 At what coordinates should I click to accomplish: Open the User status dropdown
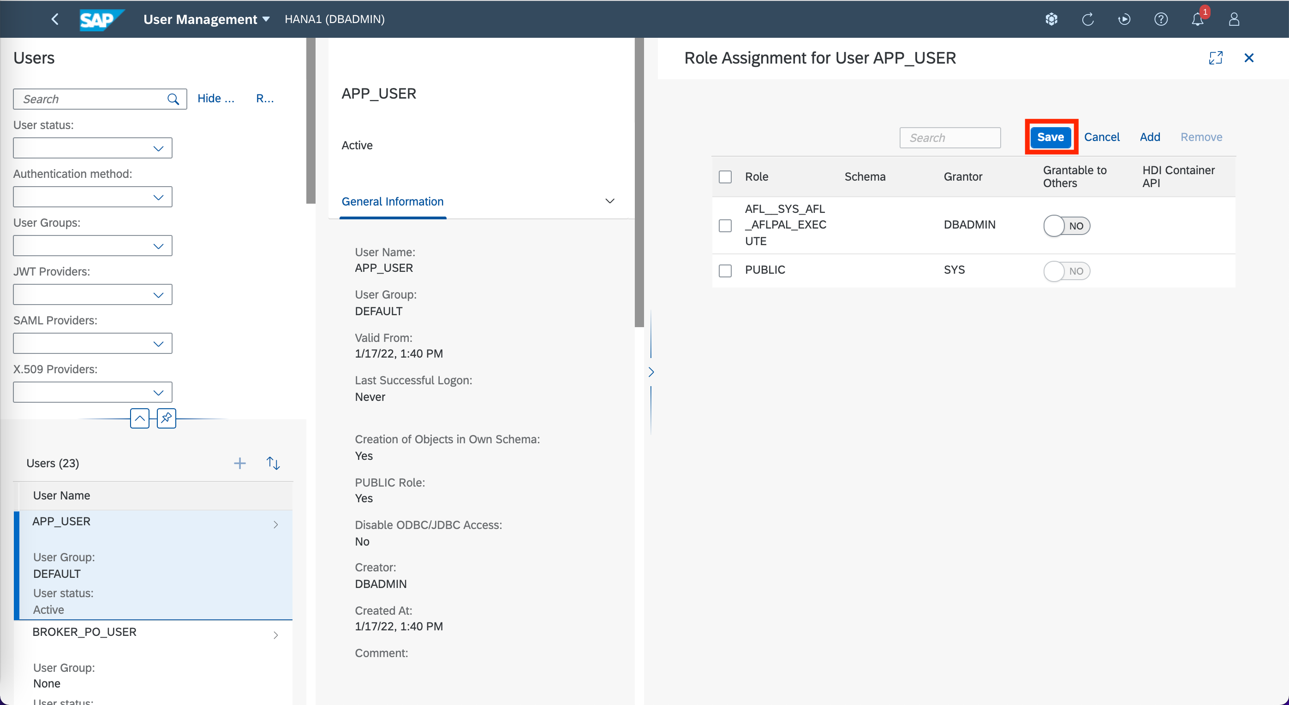click(93, 148)
